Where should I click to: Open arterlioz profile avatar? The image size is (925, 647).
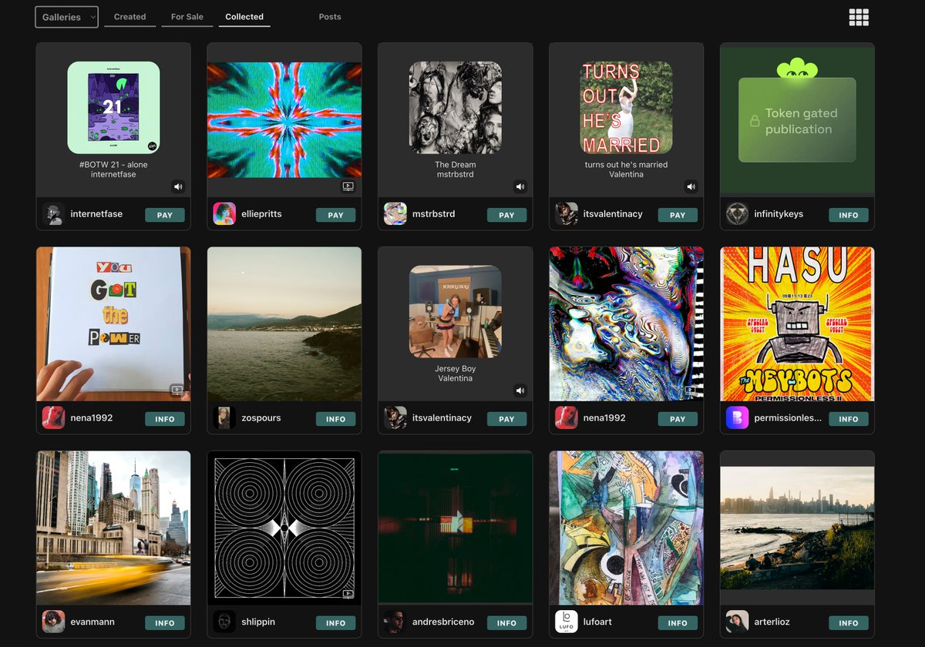[x=738, y=622]
